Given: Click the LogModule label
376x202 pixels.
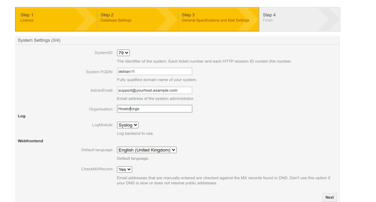Looking at the screenshot, I should (102, 125).
